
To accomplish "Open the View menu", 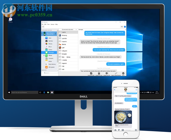I will (x=48, y=24).
